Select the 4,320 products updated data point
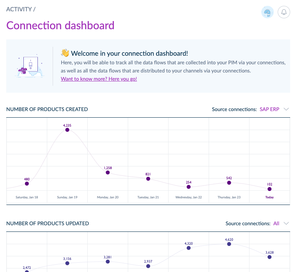The height and width of the screenshot is (272, 296). tap(189, 247)
